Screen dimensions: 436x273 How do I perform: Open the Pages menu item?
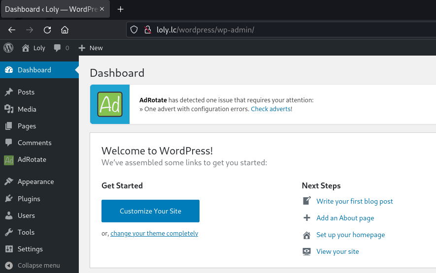[27, 126]
